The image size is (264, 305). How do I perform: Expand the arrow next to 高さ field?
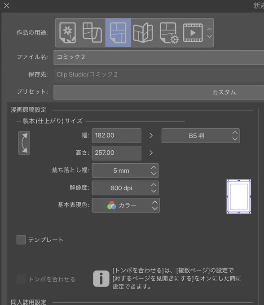click(x=151, y=153)
